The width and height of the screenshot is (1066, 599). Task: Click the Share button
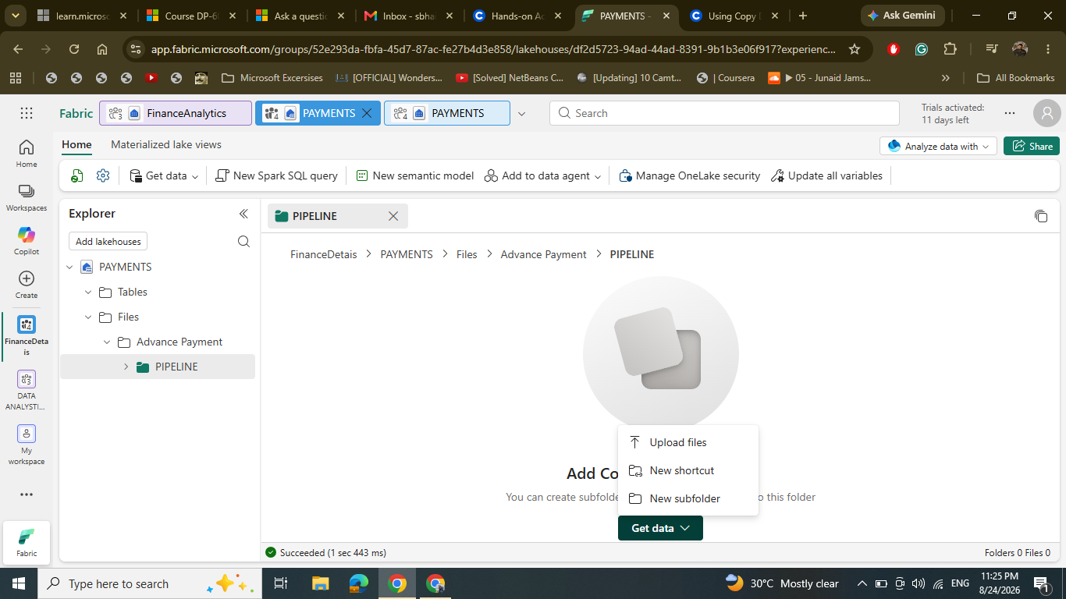point(1032,146)
